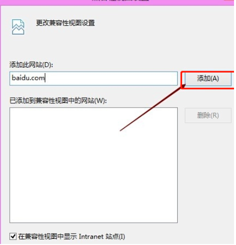Click the 已添加到兼容性视图中的网站(W): label
This screenshot has width=236, height=245.
coord(58,101)
